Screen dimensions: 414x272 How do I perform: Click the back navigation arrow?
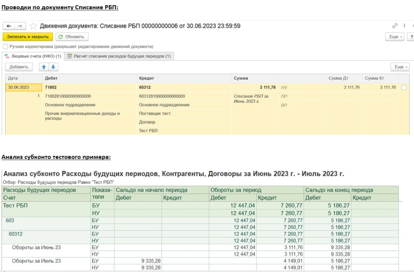tap(9, 26)
